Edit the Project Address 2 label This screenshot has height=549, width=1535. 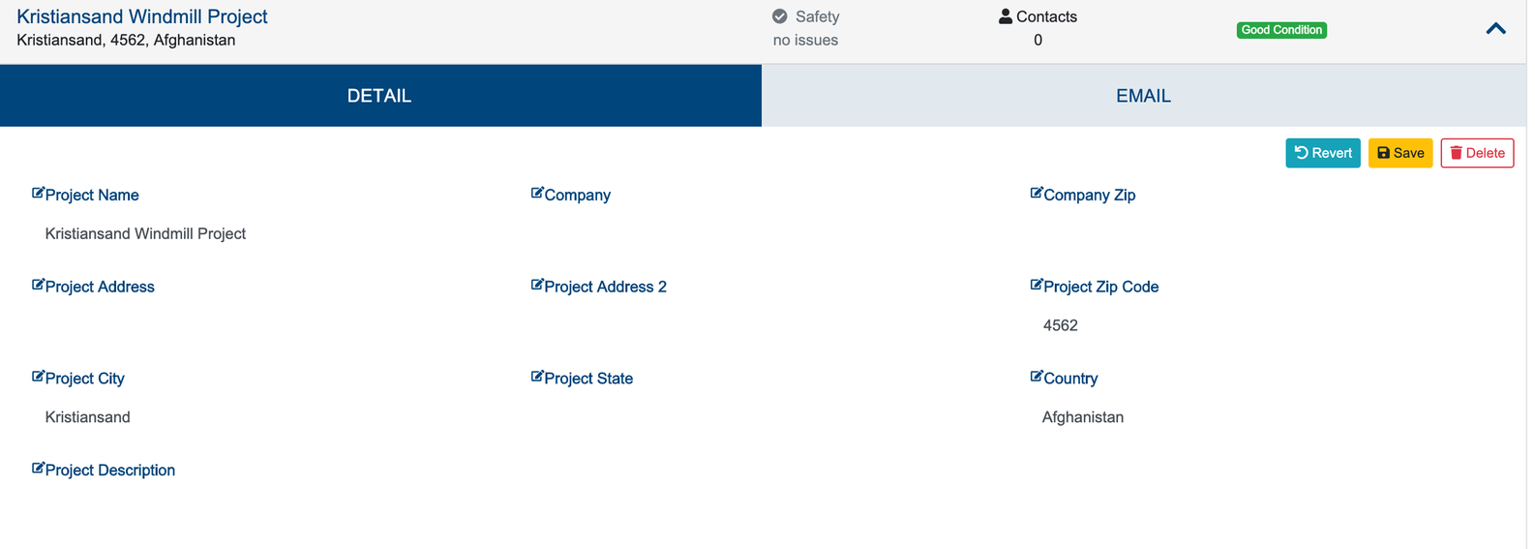click(606, 287)
